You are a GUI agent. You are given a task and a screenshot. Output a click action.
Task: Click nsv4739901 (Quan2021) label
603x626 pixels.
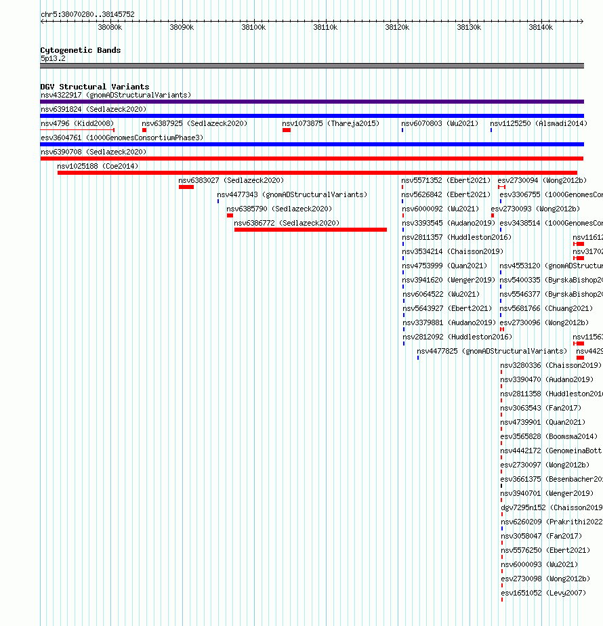(543, 422)
